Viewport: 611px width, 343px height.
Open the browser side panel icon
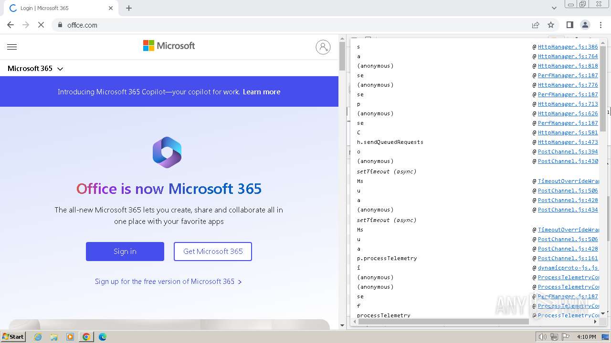point(570,25)
